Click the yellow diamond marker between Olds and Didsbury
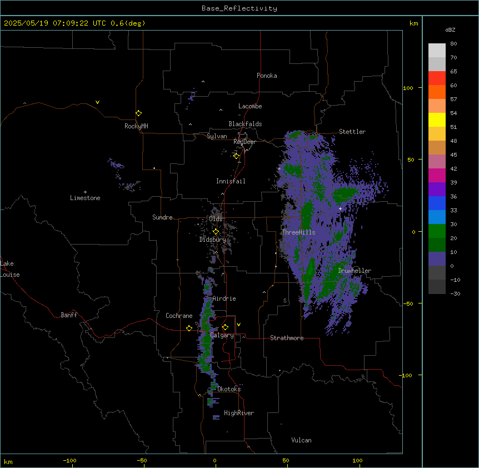The image size is (479, 468). [x=216, y=231]
